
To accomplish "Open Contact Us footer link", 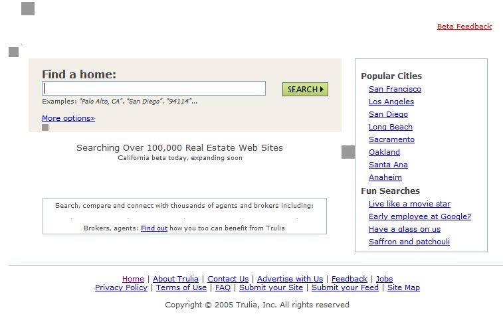I will point(228,279).
